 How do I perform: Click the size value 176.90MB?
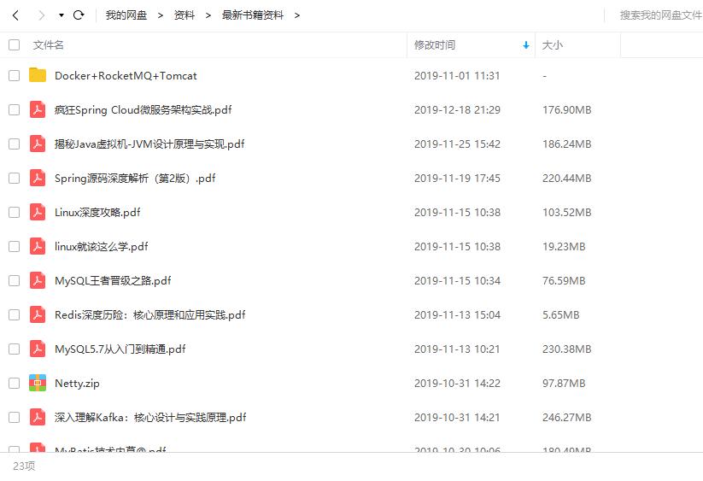click(x=566, y=110)
